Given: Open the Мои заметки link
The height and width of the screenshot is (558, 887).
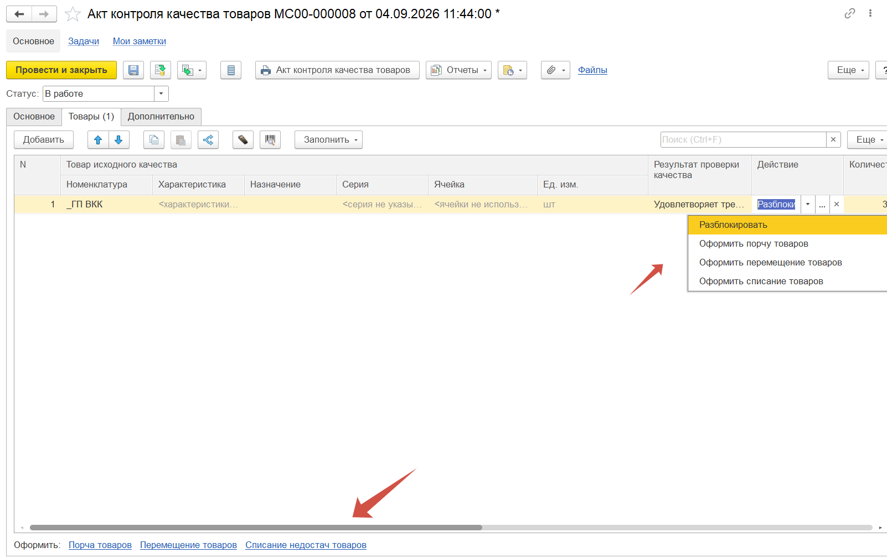Looking at the screenshot, I should pos(140,41).
